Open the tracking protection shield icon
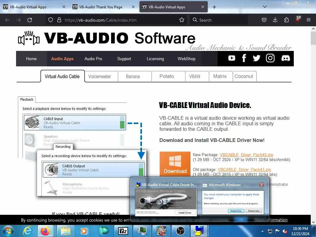This screenshot has height=237, width=316. (x=51, y=20)
